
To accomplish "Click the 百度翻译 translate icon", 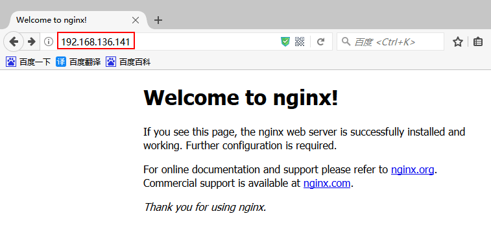I will (x=61, y=62).
